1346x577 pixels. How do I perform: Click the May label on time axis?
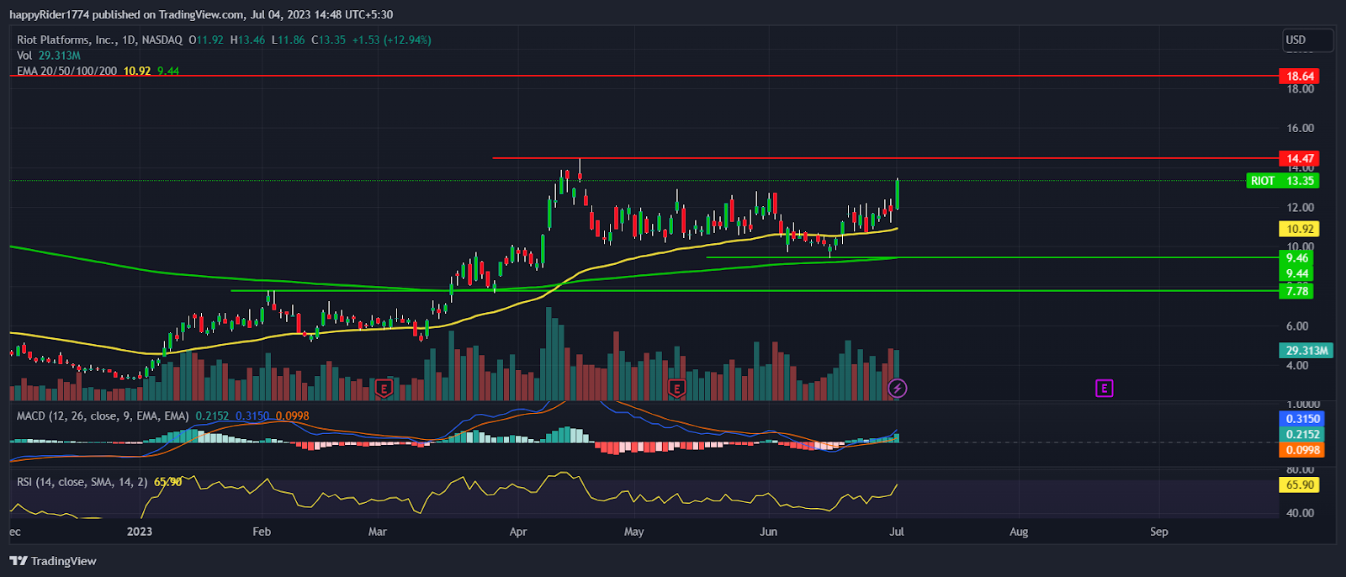(634, 532)
